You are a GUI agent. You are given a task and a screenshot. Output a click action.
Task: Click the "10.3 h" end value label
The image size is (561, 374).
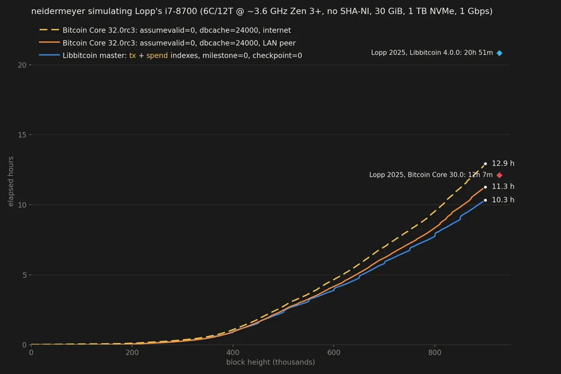coord(503,200)
